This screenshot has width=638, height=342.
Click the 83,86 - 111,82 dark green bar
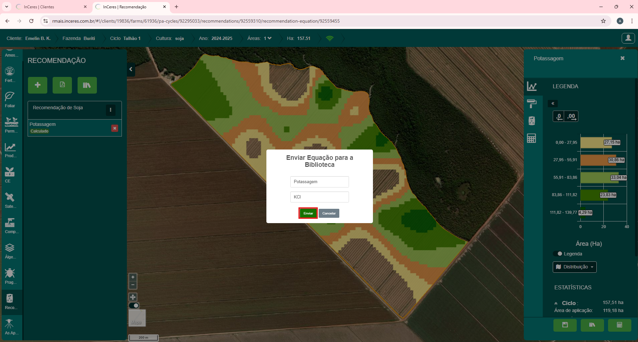pyautogui.click(x=594, y=195)
